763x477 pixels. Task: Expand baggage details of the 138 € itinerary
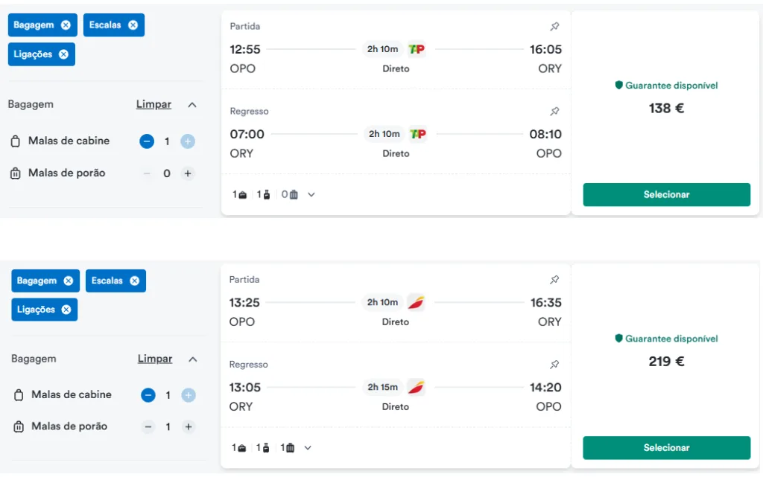[x=311, y=195]
